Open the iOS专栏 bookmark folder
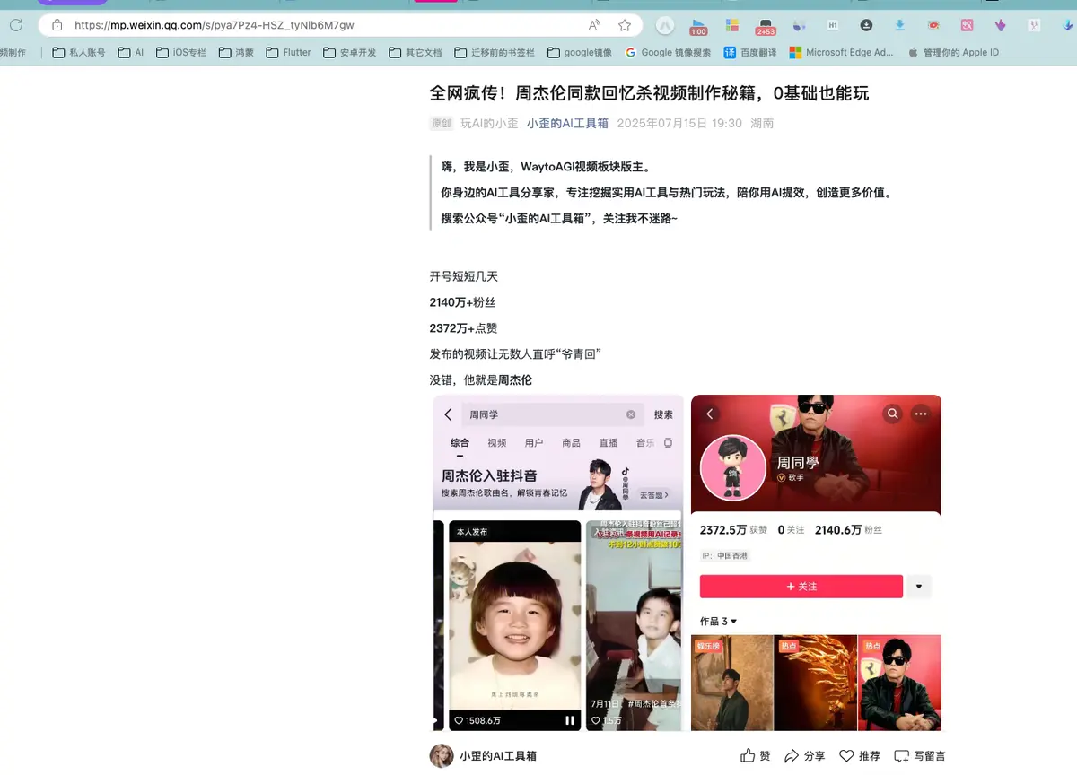The height and width of the screenshot is (775, 1077). (x=181, y=53)
